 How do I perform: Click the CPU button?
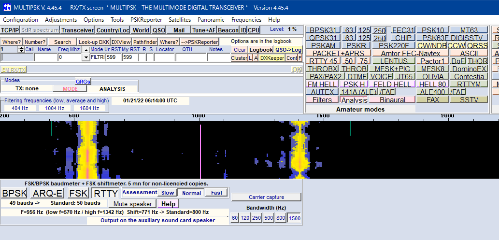click(254, 30)
